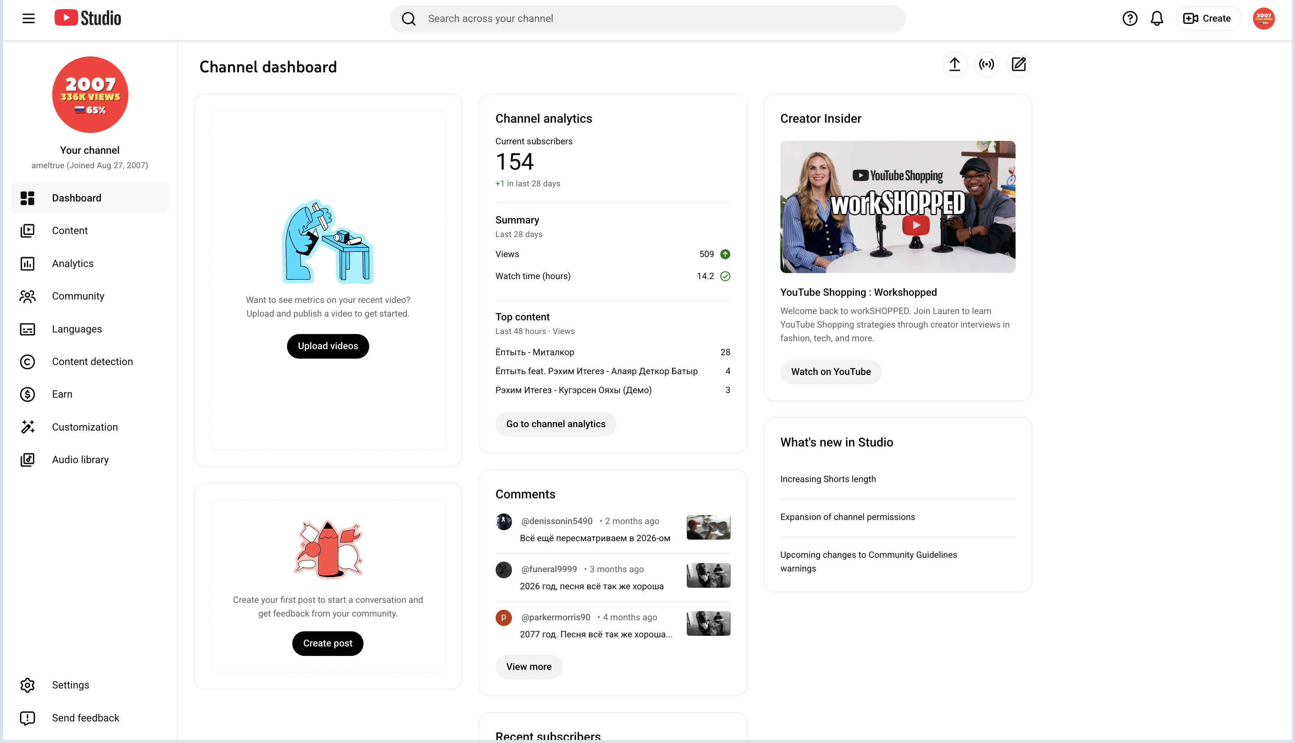
Task: Click comment text 2026 год, песня всё так же хороша
Action: tap(591, 586)
